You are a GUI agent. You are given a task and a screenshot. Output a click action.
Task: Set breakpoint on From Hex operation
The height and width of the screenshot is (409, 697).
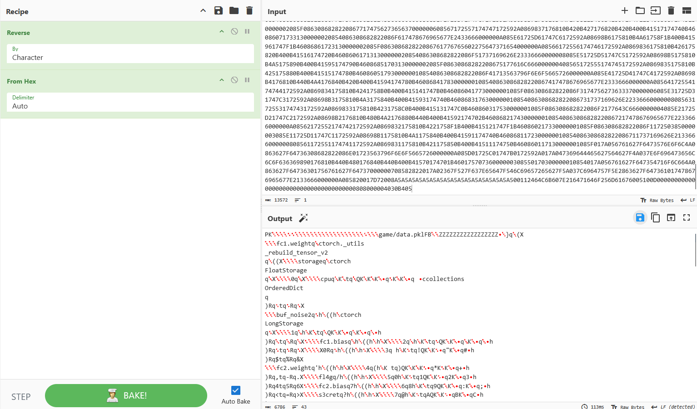[x=247, y=80]
